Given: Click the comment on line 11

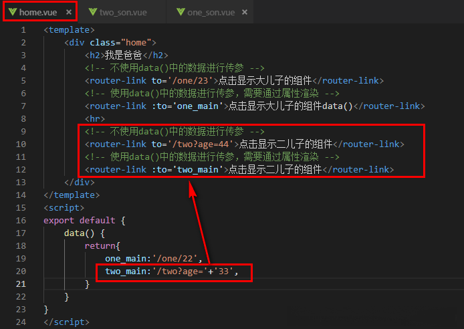Looking at the screenshot, I should click(212, 157).
